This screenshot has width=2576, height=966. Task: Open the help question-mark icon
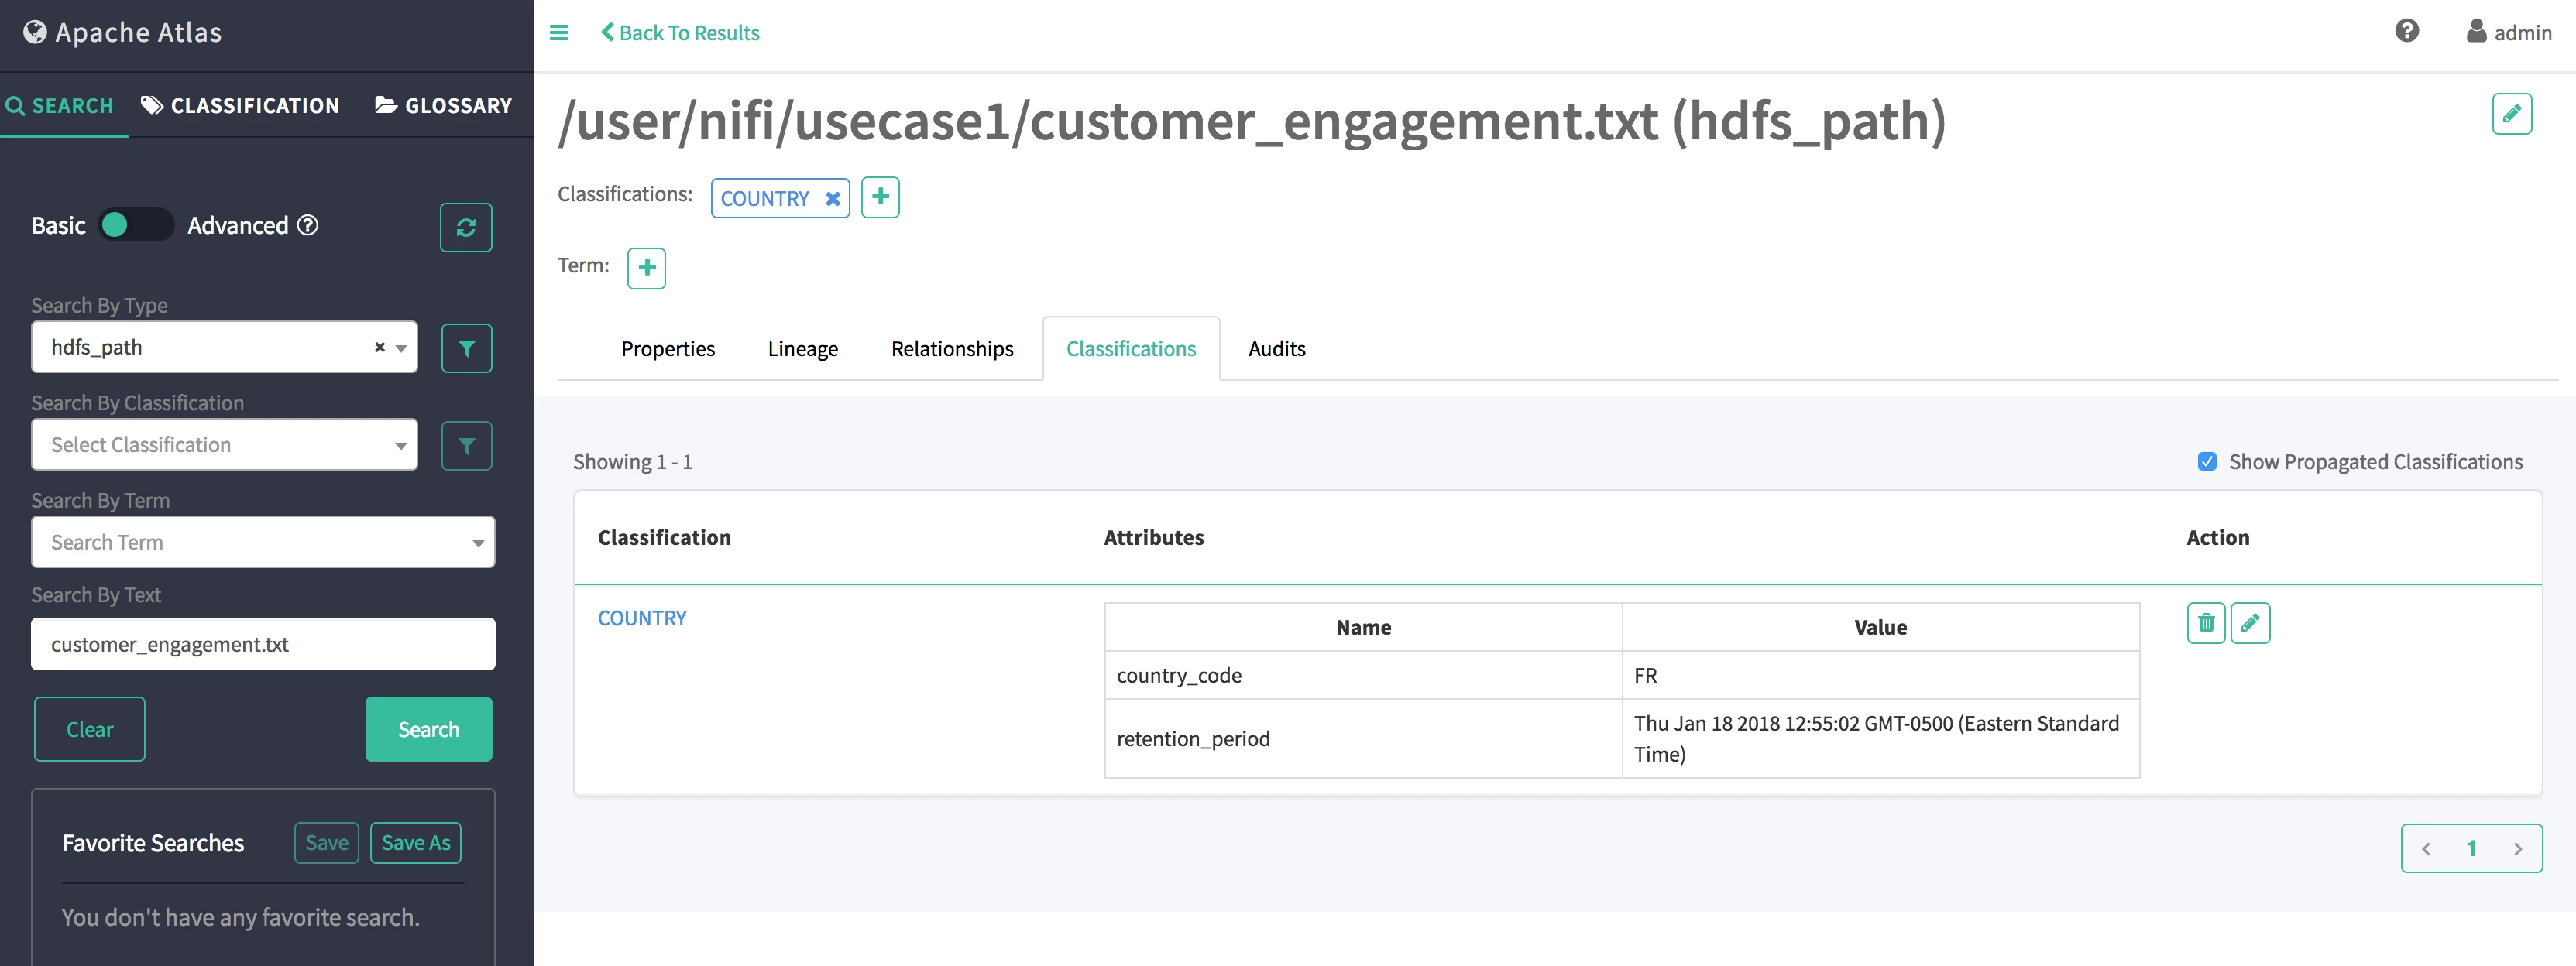click(2407, 31)
